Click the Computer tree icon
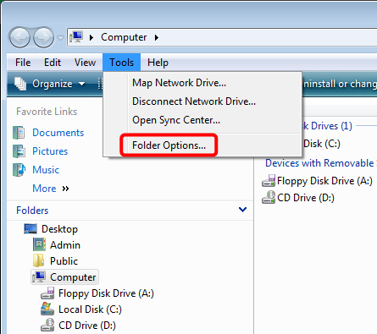 point(39,277)
